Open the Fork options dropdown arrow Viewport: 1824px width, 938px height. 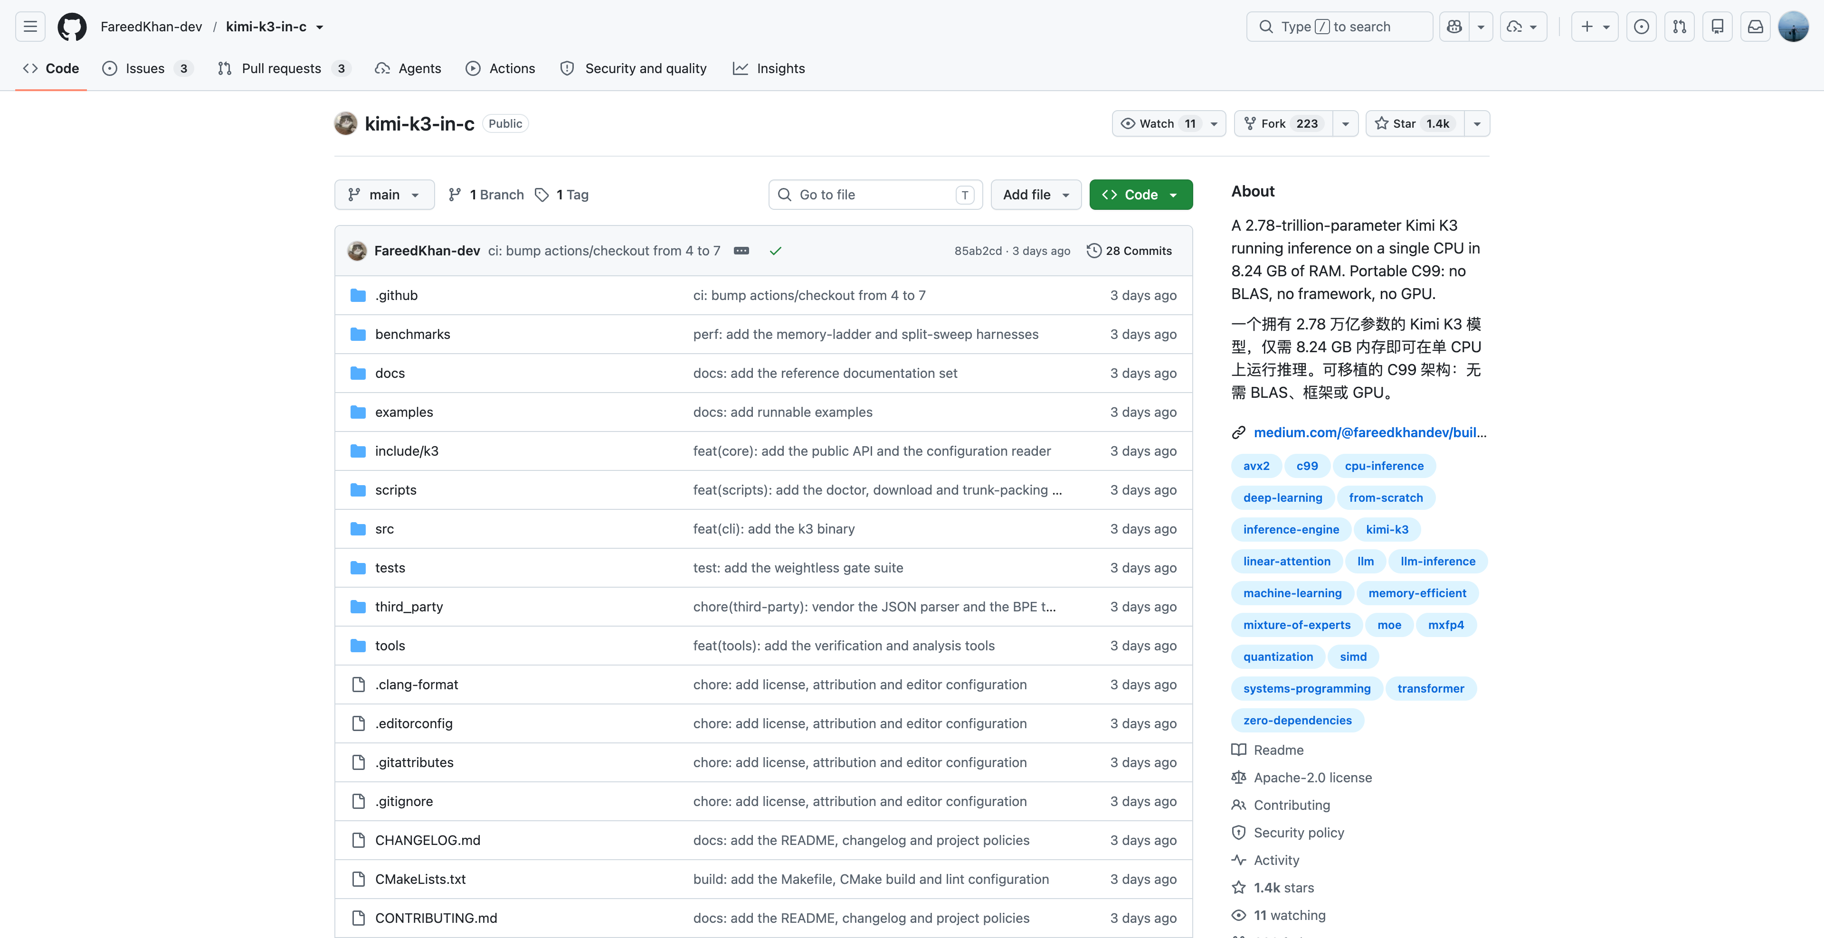click(x=1345, y=124)
